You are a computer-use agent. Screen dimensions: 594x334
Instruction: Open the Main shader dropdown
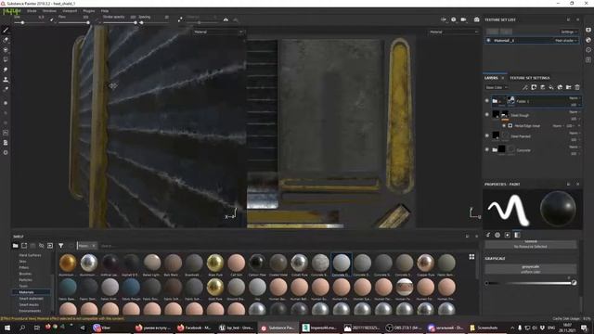point(566,41)
